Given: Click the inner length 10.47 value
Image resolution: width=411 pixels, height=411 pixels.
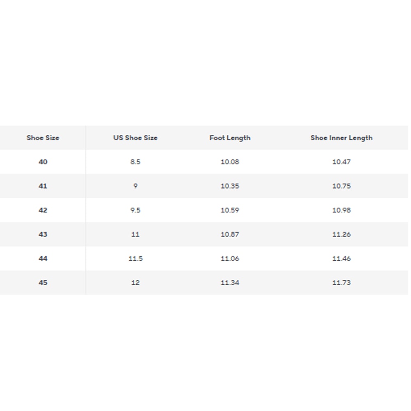Looking at the screenshot, I should click(x=341, y=162).
